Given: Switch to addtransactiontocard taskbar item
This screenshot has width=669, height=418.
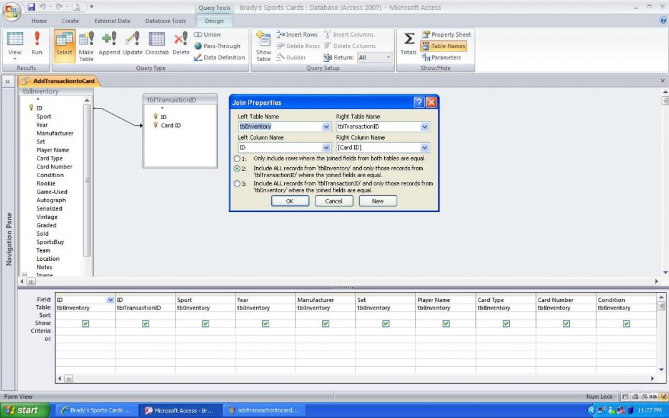Looking at the screenshot, I should [x=264, y=411].
